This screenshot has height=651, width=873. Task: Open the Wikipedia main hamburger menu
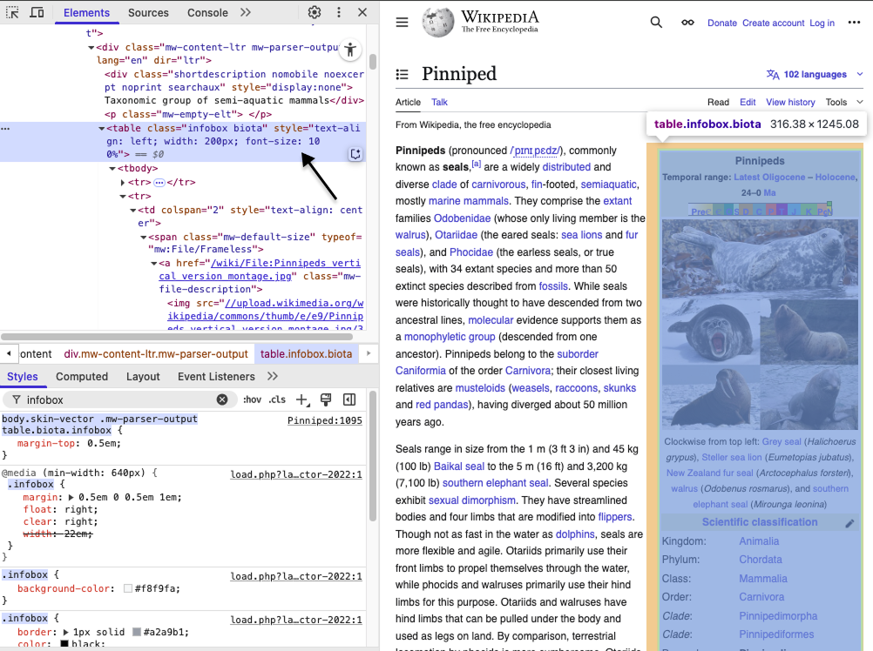(x=402, y=23)
